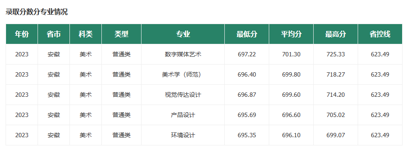The width and height of the screenshot is (409, 157).
Task: Click the 类型 column header
Action: 122,34
